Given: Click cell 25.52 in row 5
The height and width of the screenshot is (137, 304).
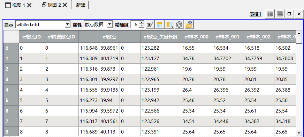Looking at the screenshot, I should (228, 100).
